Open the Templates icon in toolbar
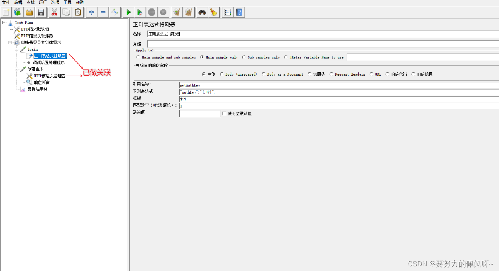Image resolution: width=499 pixels, height=271 pixels. 18,12
